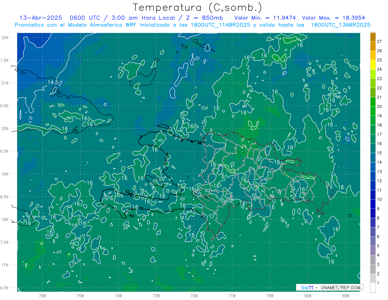Viewport: 388px width, 300px height.
Task: Click the '75W' longitude axis label
Action: click(81, 295)
